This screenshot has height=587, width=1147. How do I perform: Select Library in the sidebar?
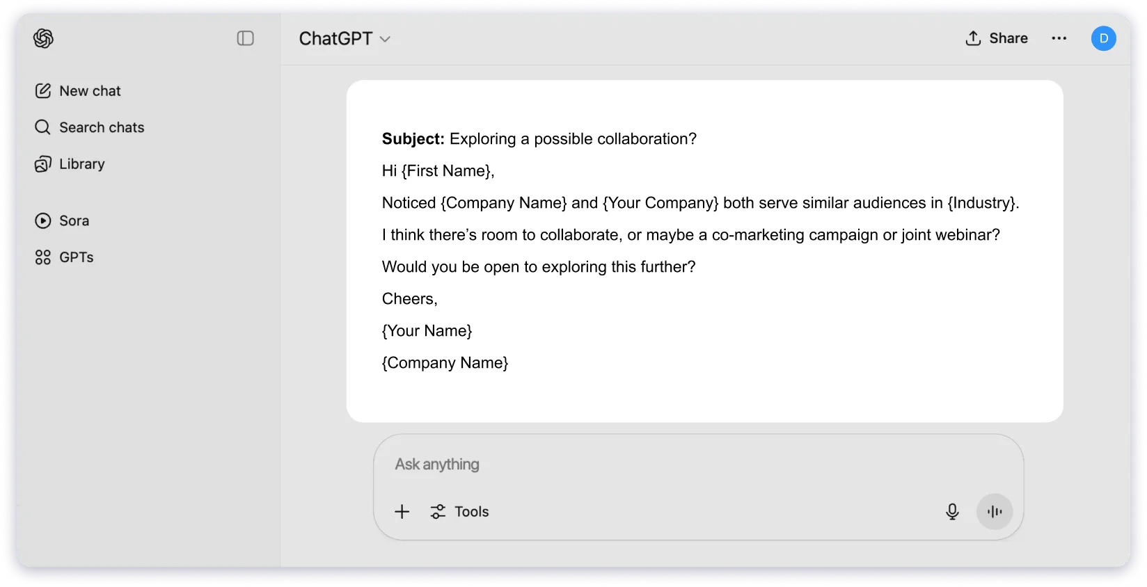(82, 163)
